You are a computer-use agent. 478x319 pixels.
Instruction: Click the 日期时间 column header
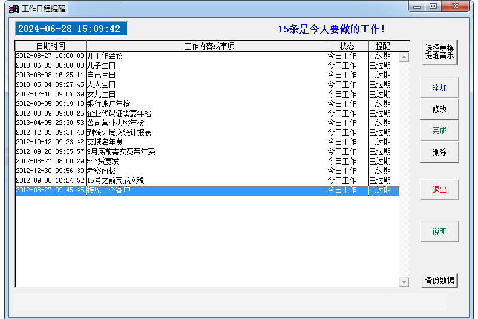point(51,46)
